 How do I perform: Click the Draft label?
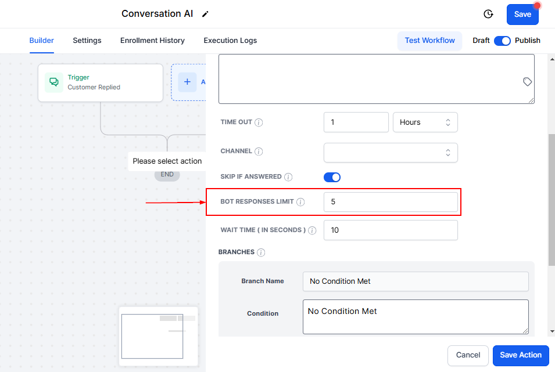pos(481,41)
